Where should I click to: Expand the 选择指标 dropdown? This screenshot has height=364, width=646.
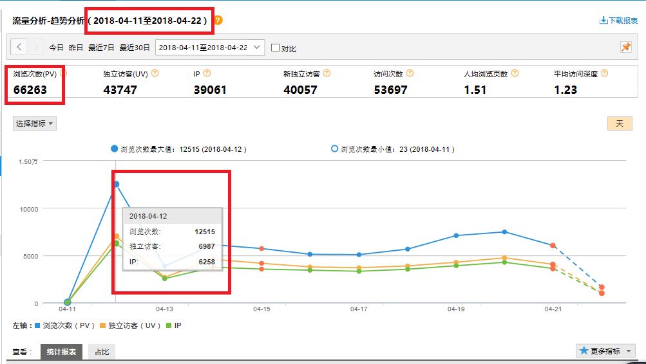[35, 123]
